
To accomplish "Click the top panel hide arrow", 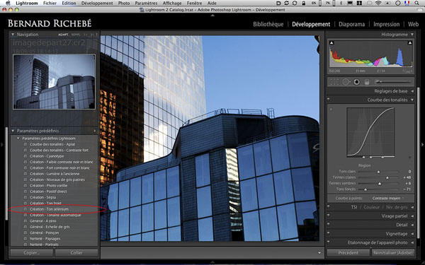I will [x=212, y=16].
